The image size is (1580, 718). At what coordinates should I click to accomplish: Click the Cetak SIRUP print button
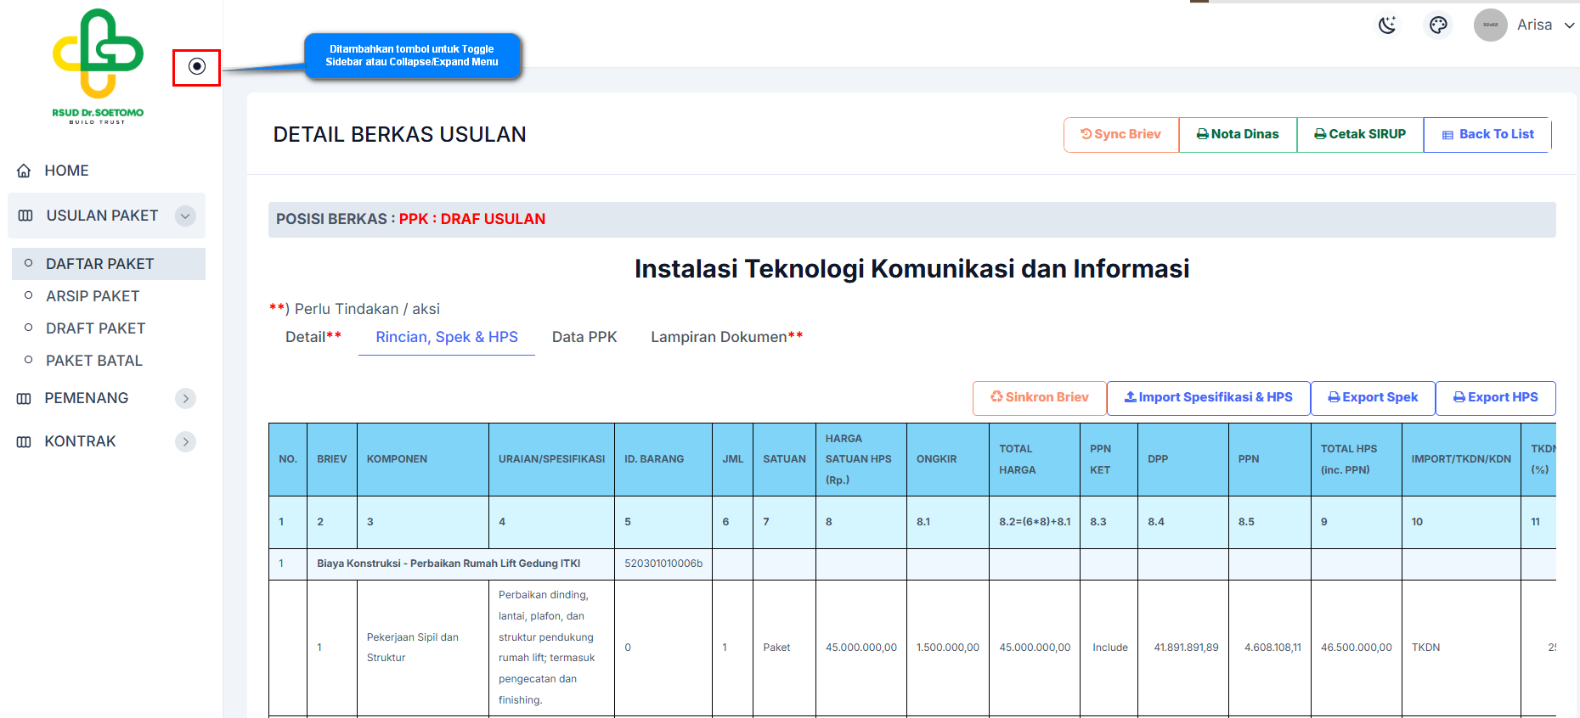(x=1360, y=134)
